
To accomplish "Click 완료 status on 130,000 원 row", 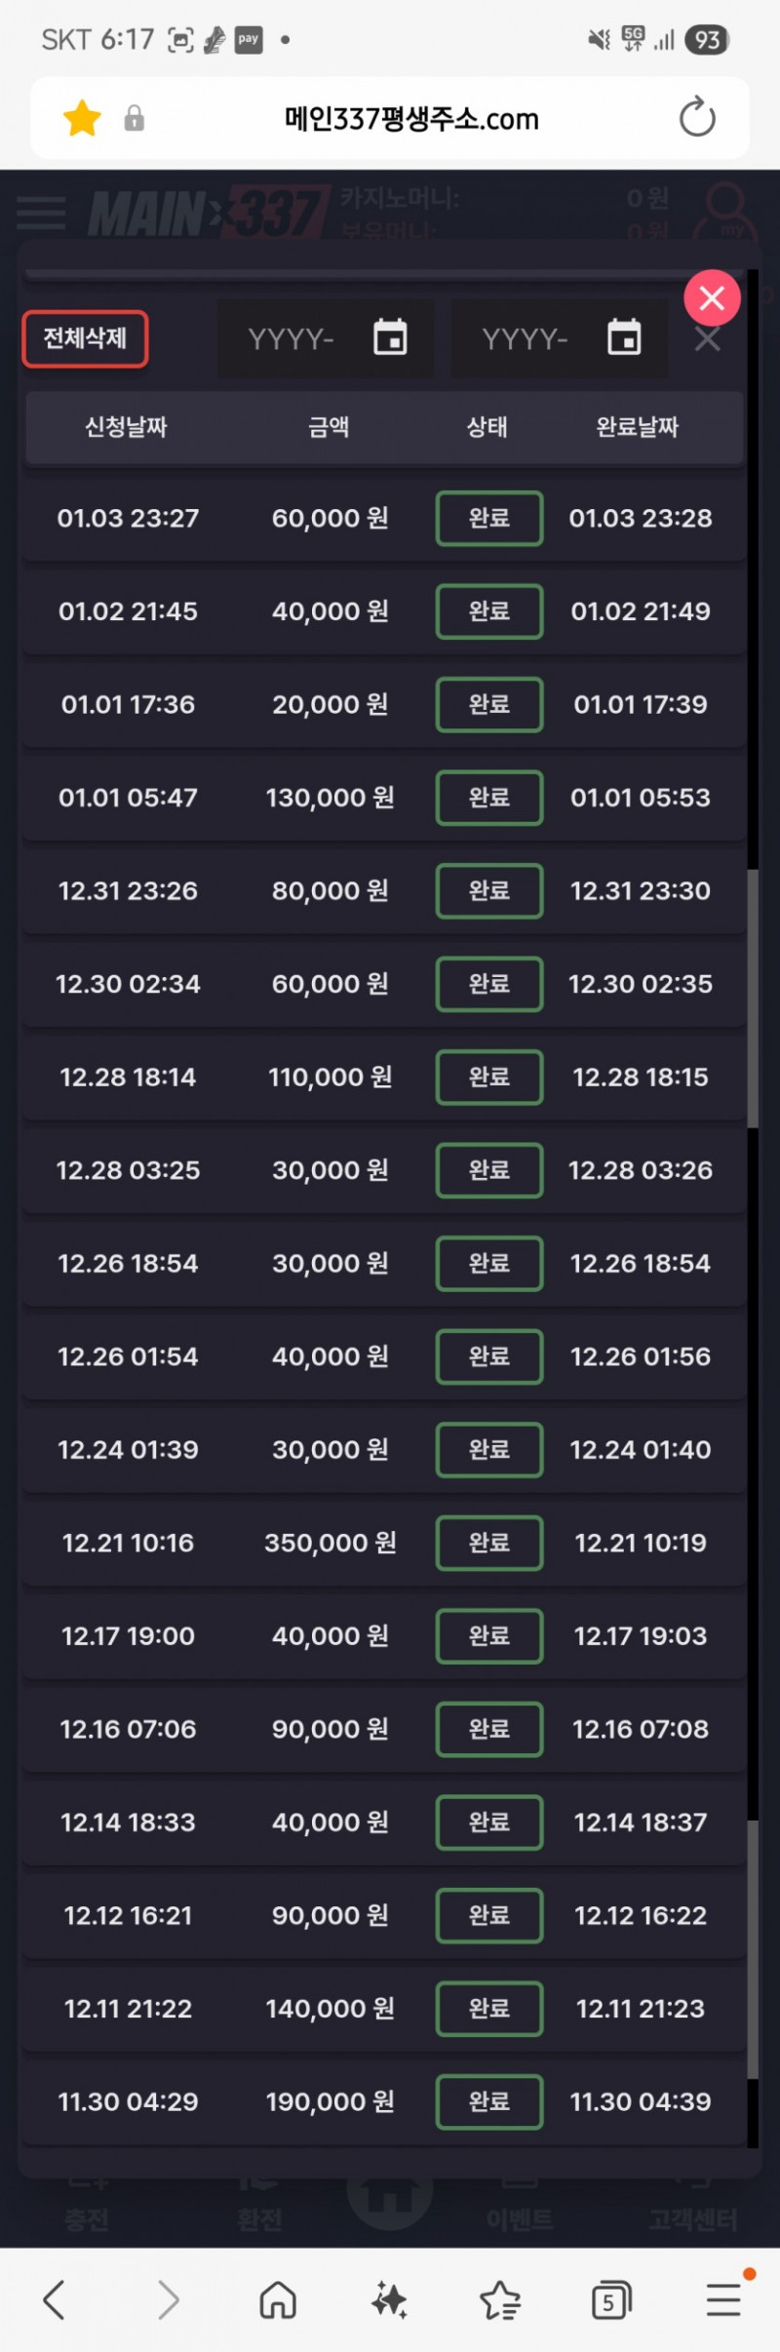I will pos(488,798).
